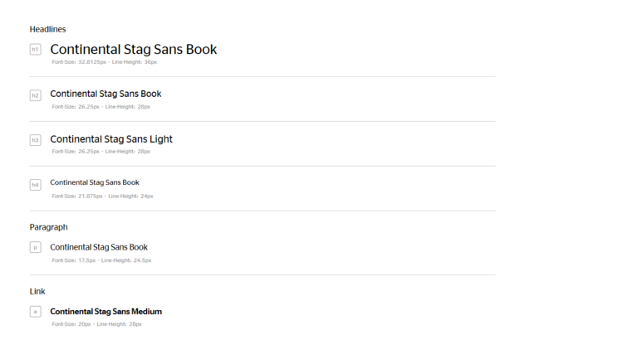
Task: Click the Paragraph section label
Action: [48, 227]
